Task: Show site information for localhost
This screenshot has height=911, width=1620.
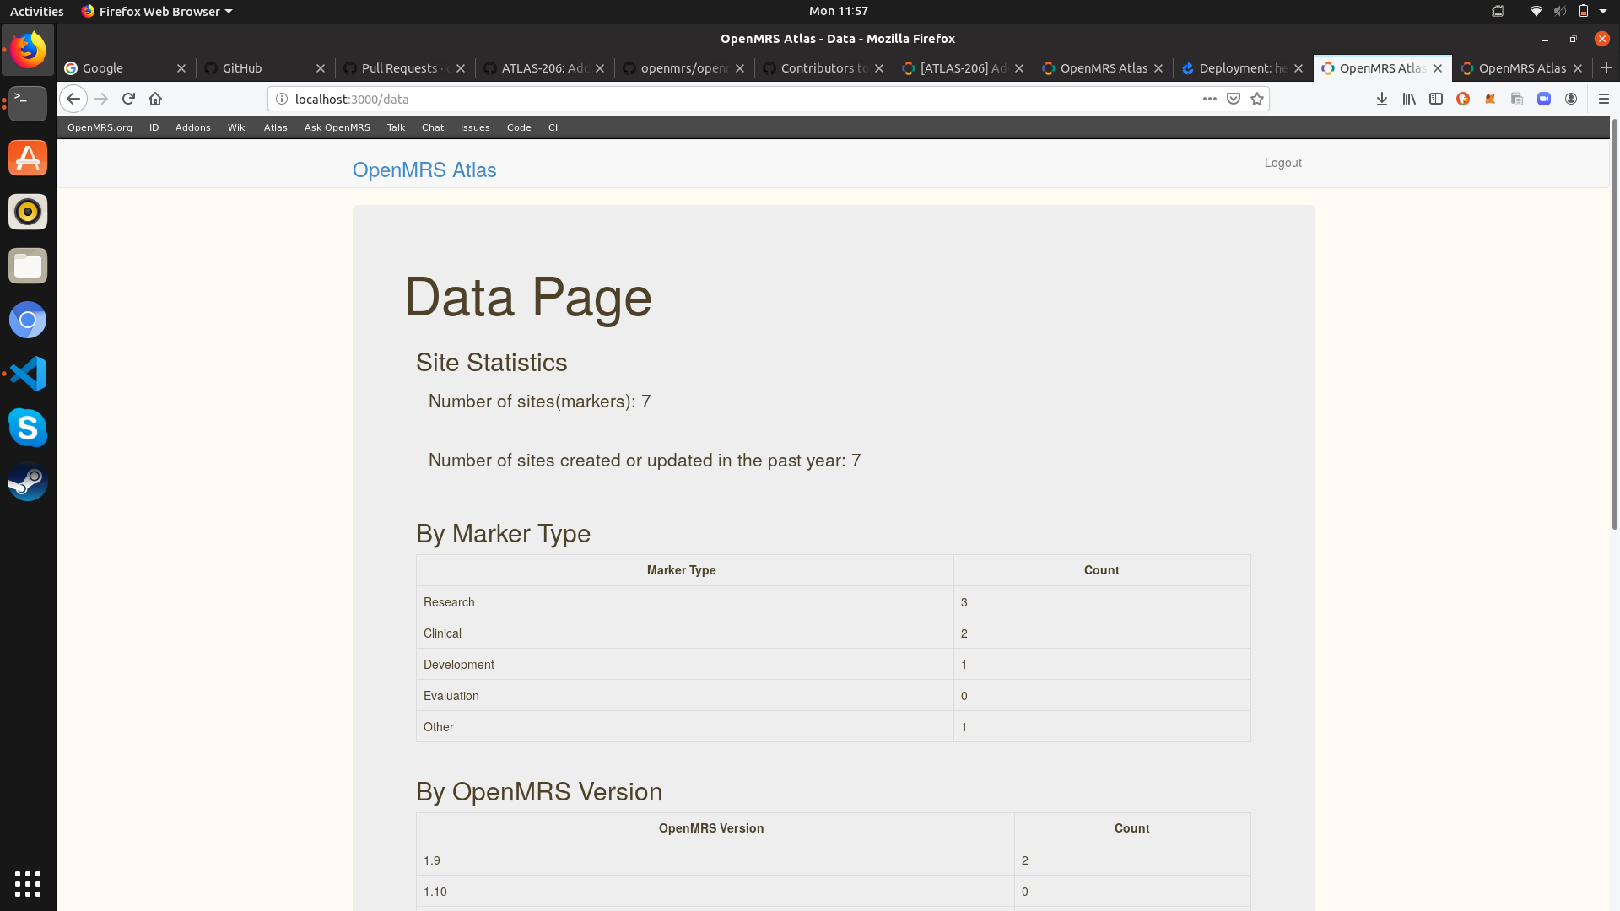Action: click(x=282, y=99)
